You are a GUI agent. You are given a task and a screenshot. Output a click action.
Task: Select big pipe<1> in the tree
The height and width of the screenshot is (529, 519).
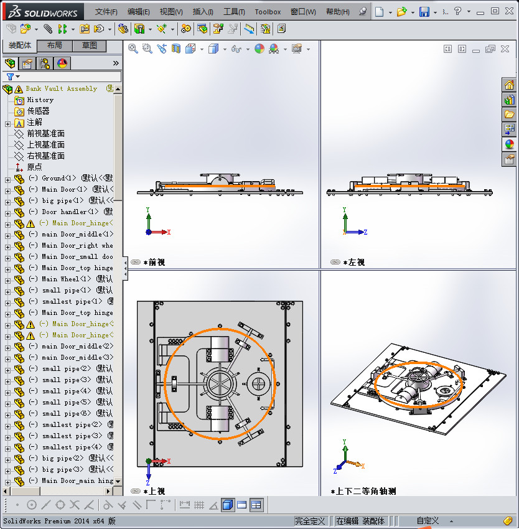[x=62, y=200]
